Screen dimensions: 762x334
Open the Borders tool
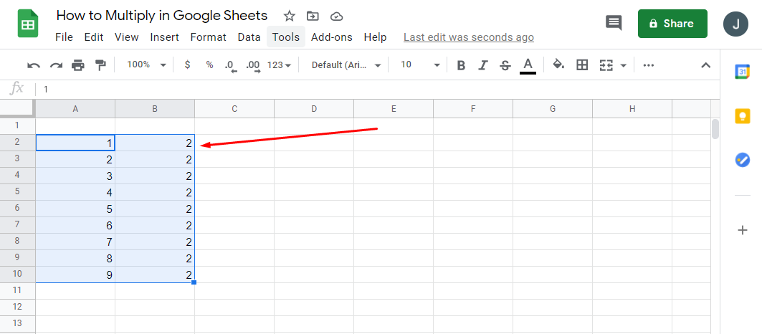coord(582,65)
